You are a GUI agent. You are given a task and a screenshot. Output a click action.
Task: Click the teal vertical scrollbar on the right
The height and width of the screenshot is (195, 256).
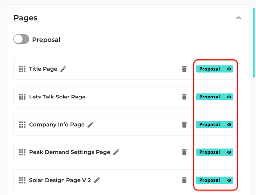pos(254,43)
